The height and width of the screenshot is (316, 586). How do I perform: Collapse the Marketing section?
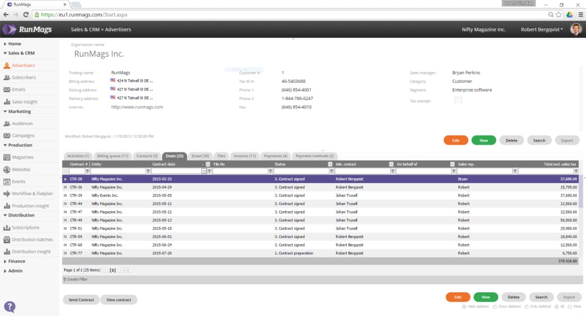(x=5, y=111)
